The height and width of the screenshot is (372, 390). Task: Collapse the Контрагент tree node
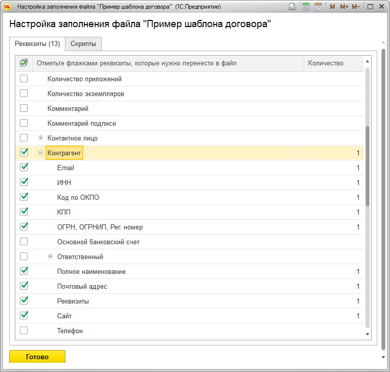click(41, 153)
